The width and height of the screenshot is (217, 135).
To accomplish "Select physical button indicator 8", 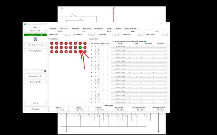I will coord(85,43).
